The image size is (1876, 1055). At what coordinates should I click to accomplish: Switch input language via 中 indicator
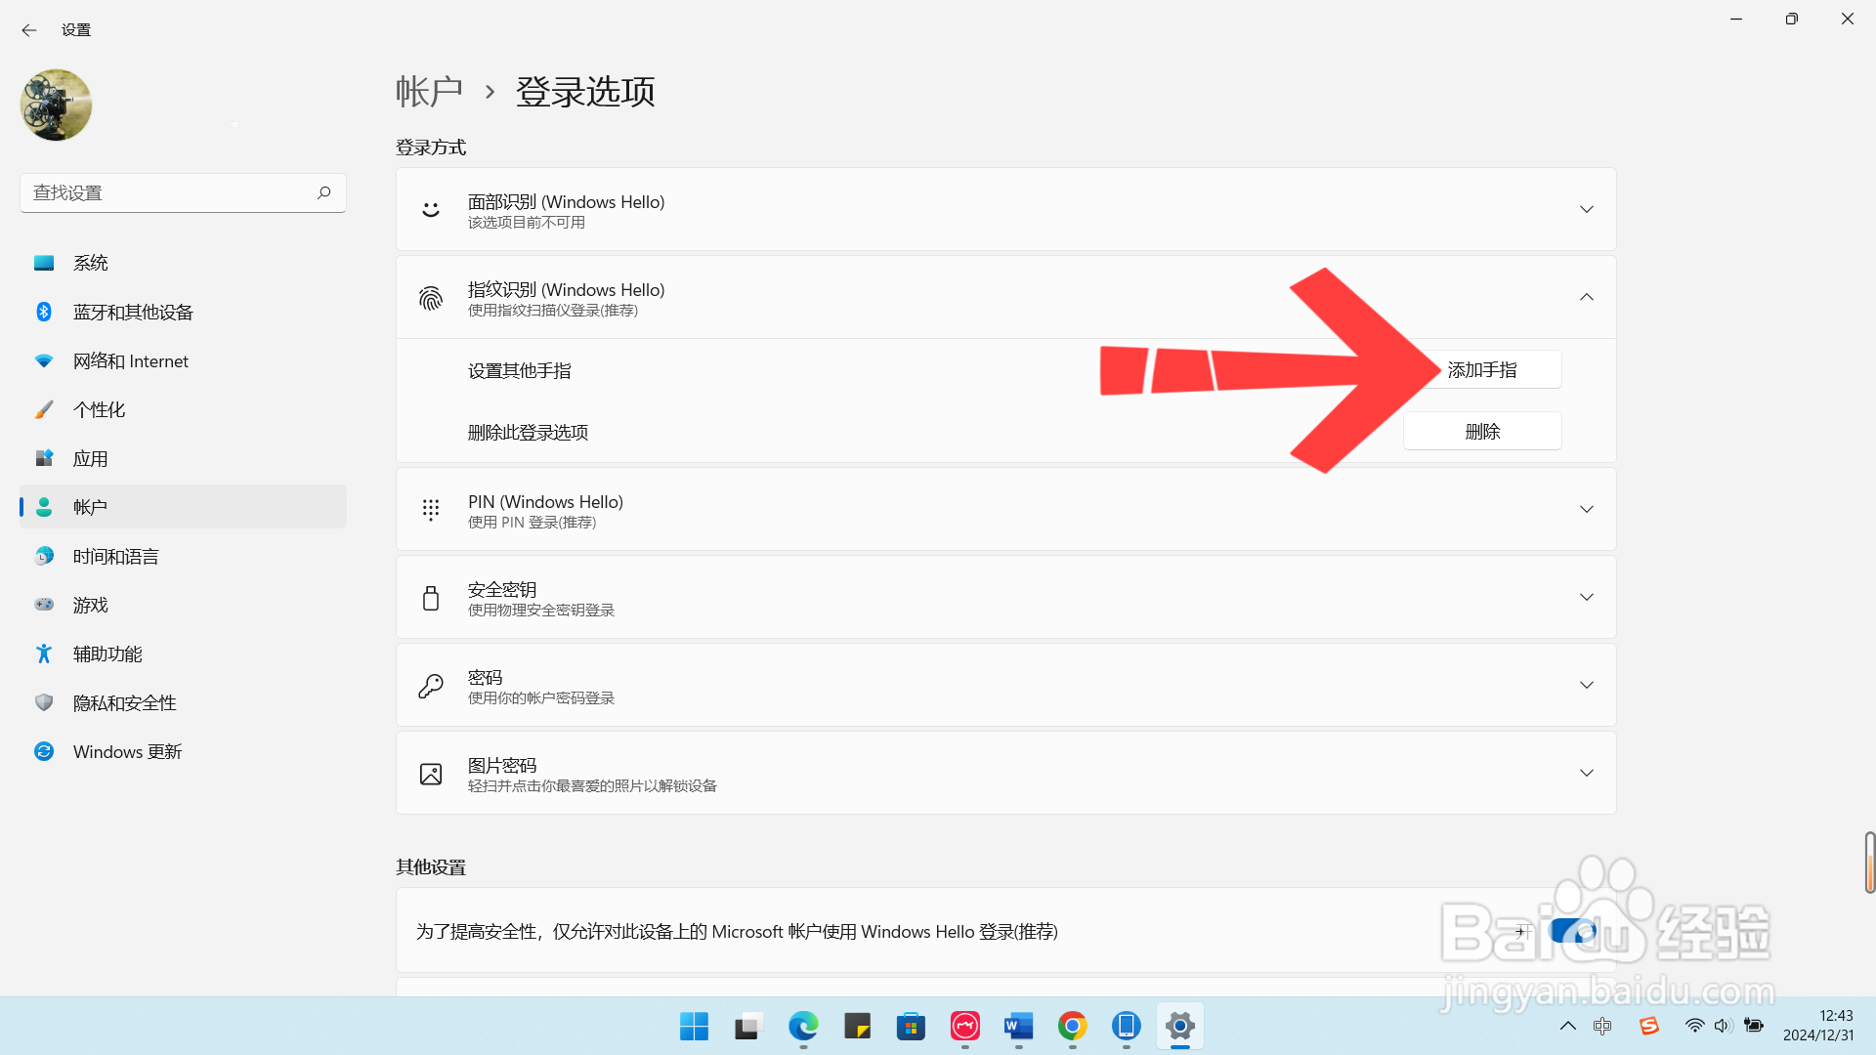pos(1602,1026)
